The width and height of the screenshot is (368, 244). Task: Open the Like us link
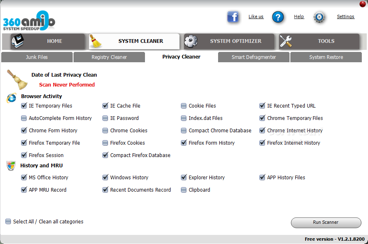pyautogui.click(x=256, y=17)
